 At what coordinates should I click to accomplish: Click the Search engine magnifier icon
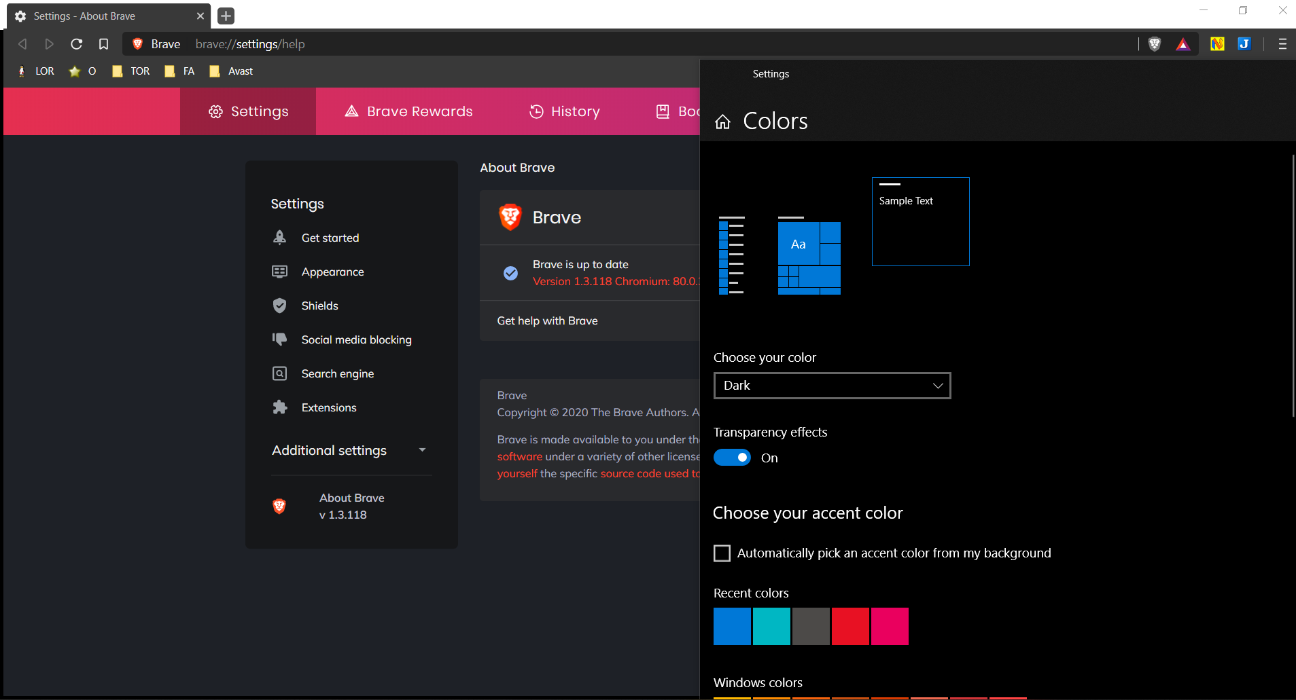point(279,373)
